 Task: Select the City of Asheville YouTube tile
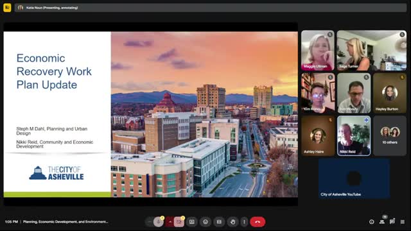click(x=354, y=178)
